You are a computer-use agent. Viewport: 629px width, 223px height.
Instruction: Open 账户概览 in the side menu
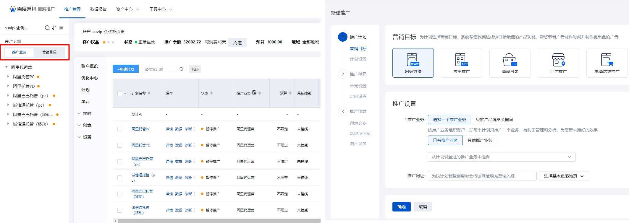click(x=90, y=66)
